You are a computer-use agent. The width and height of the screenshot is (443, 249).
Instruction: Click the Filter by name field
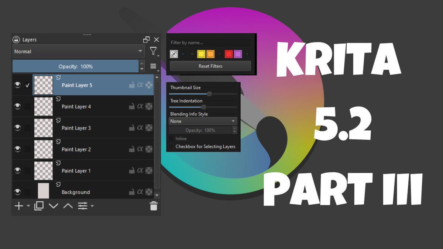click(210, 42)
